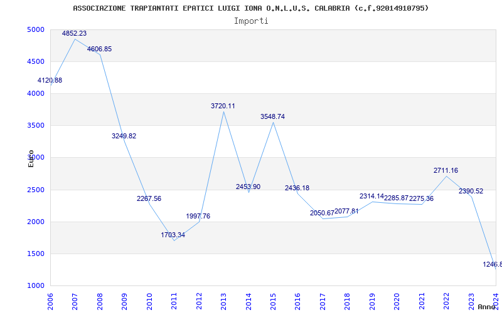Click the Euro y-axis label
The height and width of the screenshot is (313, 502).
(31, 158)
